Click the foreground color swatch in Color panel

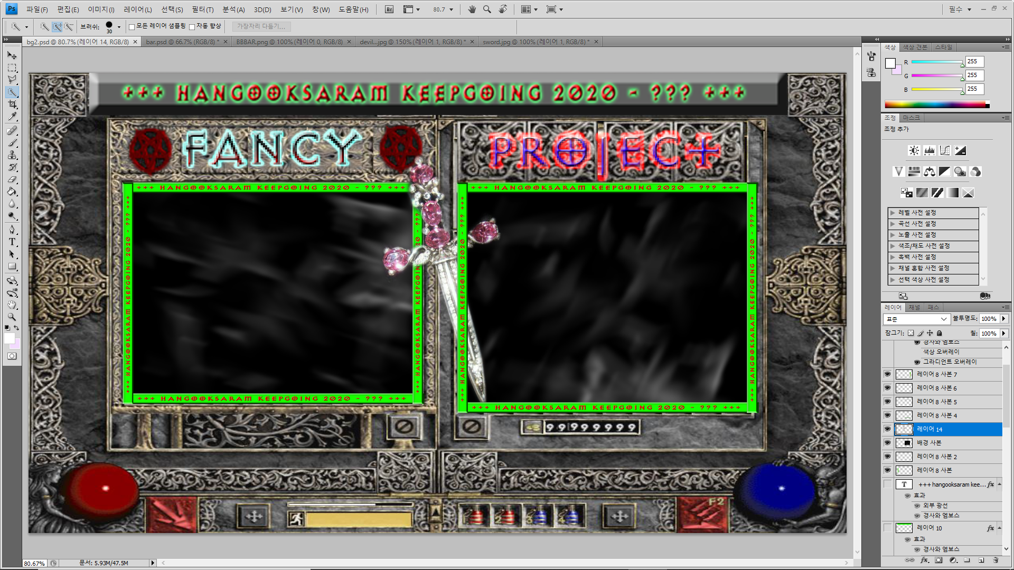890,63
